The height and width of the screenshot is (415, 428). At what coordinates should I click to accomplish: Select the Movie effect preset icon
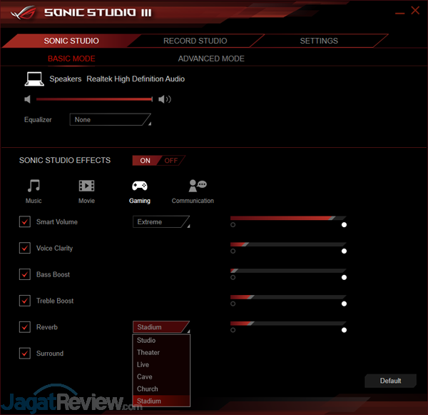[x=86, y=186]
